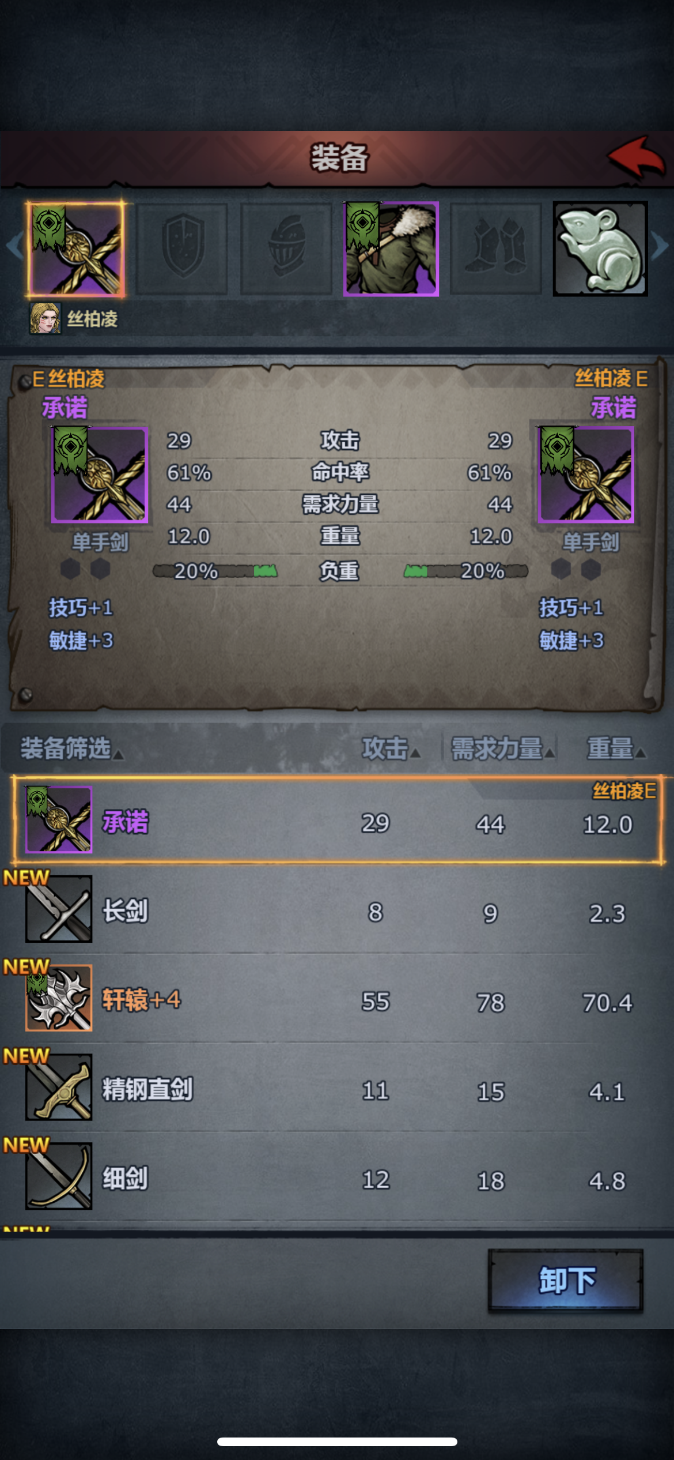The image size is (674, 1460).
Task: Tap the 卸下 unequip button
Action: click(x=566, y=1281)
